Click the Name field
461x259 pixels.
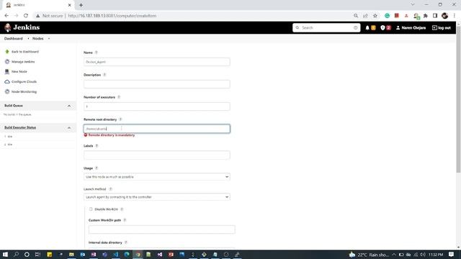point(157,62)
